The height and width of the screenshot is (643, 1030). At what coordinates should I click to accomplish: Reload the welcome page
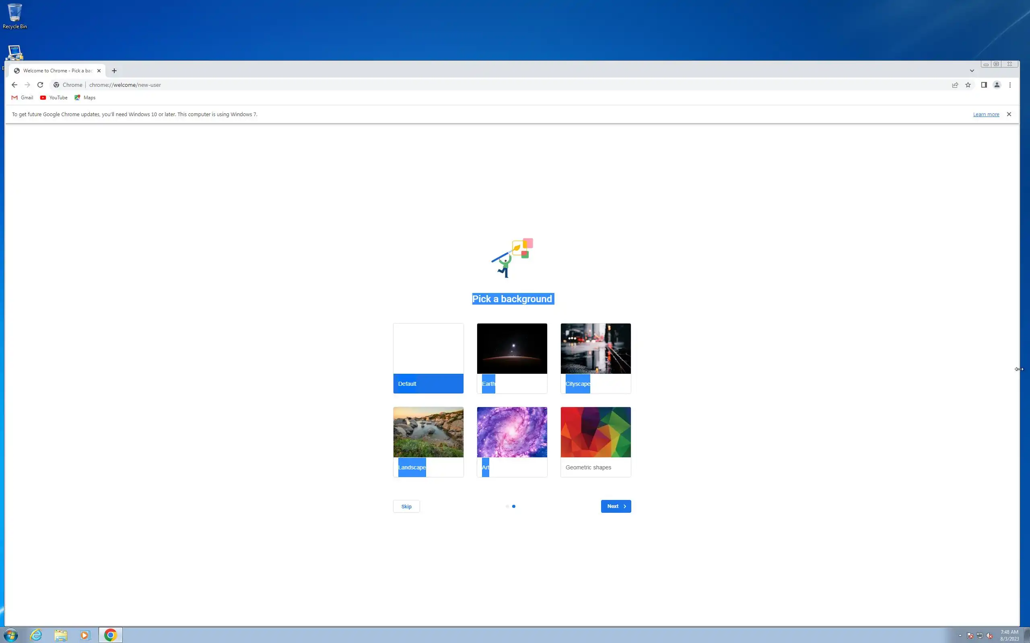[40, 85]
